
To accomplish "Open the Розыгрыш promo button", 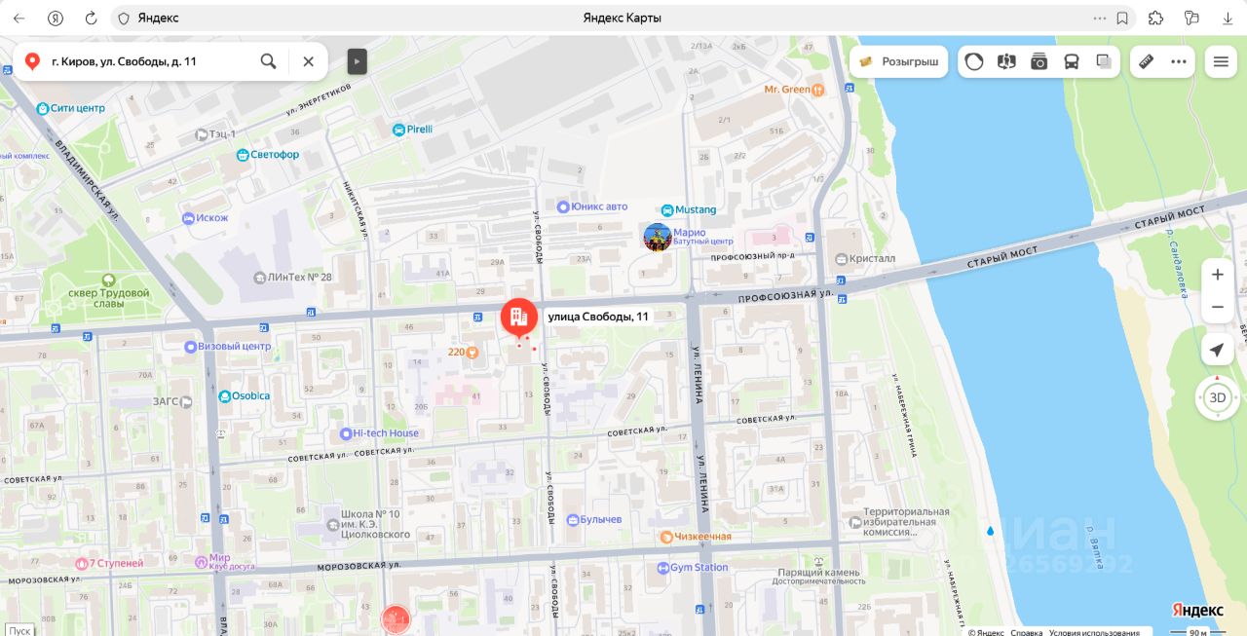I will [x=899, y=61].
